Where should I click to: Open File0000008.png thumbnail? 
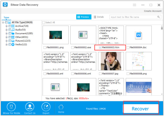pyautogui.click(x=138, y=61)
